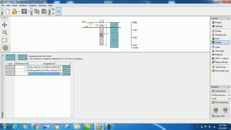Image resolution: width=231 pixels, height=130 pixels.
Task: Select the Assign frame
Action: click(x=220, y=42)
